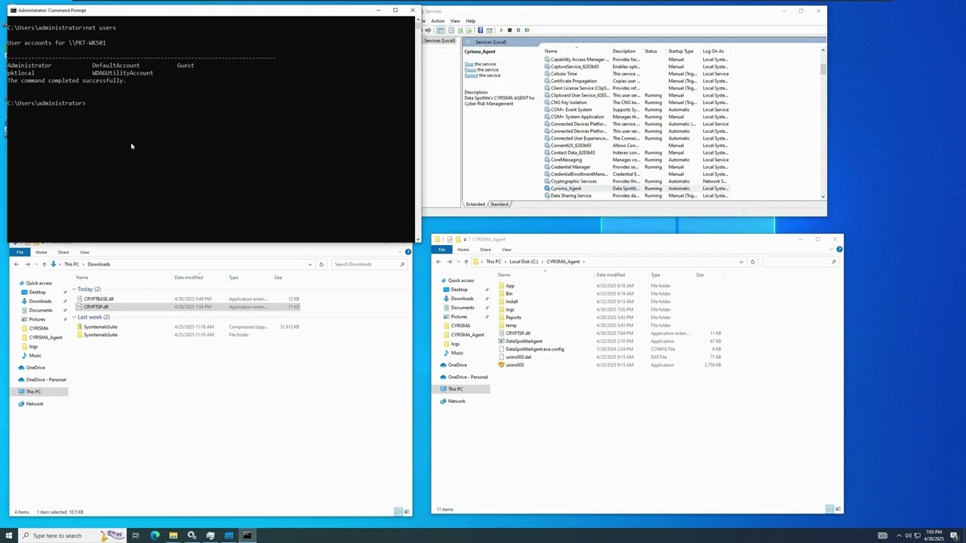The height and width of the screenshot is (543, 966).
Task: Click Up arrow in CYRISMA_Agent Explorer window
Action: [x=466, y=262]
